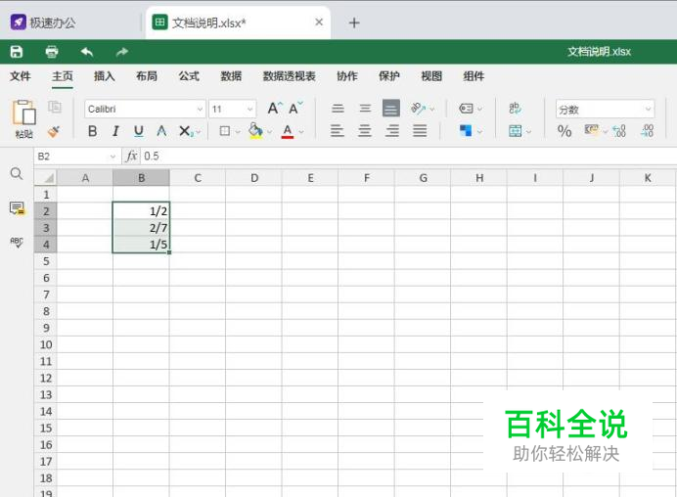This screenshot has height=497, width=677.
Task: Click the comments icon in left sidebar
Action: pos(18,208)
